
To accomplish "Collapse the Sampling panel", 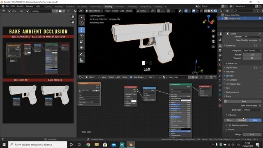I will point(231,46).
